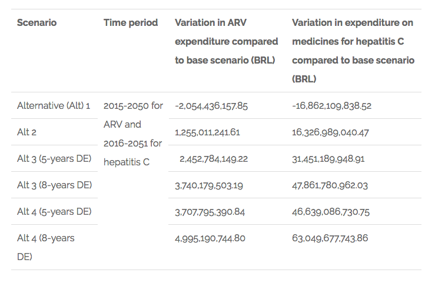Click the value -2,054,436,157.85

211,106
